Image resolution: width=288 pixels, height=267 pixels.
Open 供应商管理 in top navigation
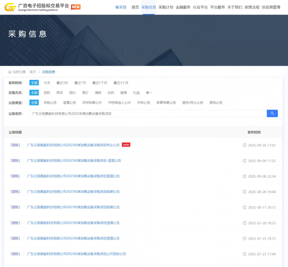(x=271, y=7)
